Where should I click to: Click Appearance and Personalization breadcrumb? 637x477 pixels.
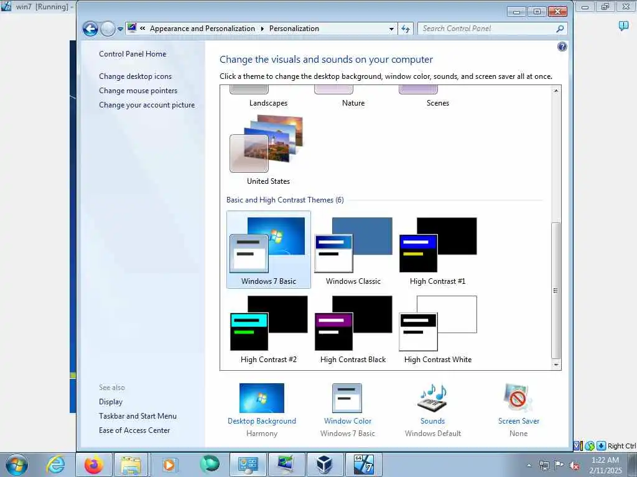[x=202, y=29]
